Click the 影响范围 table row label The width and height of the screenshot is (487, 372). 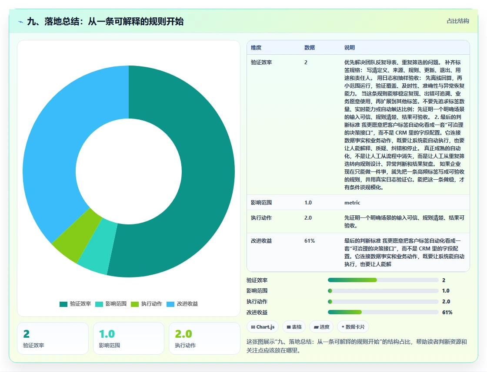click(261, 202)
